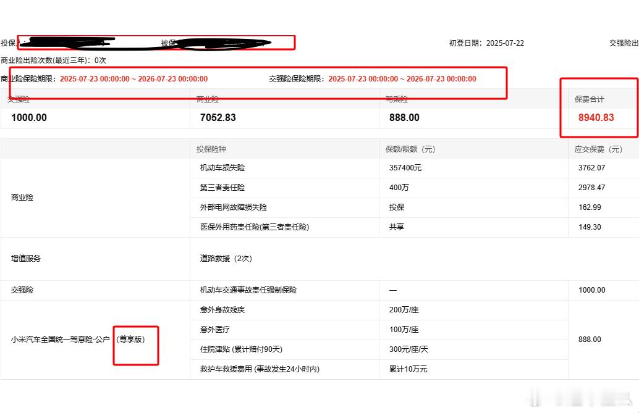Select 外部电网故障损失险 row name

[x=233, y=207]
